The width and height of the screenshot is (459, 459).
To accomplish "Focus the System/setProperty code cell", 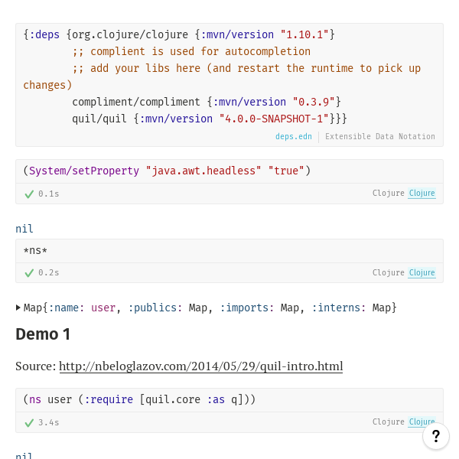I will tap(229, 171).
